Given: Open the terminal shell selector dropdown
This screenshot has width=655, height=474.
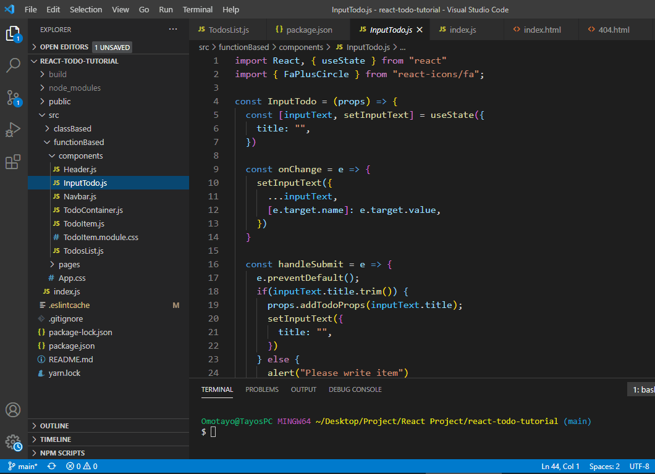Looking at the screenshot, I should point(641,389).
